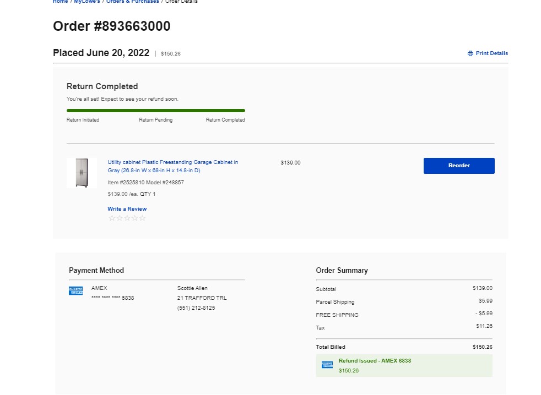Open the Orders & Purchases breadcrumb link
The width and height of the screenshot is (541, 395).
[132, 2]
